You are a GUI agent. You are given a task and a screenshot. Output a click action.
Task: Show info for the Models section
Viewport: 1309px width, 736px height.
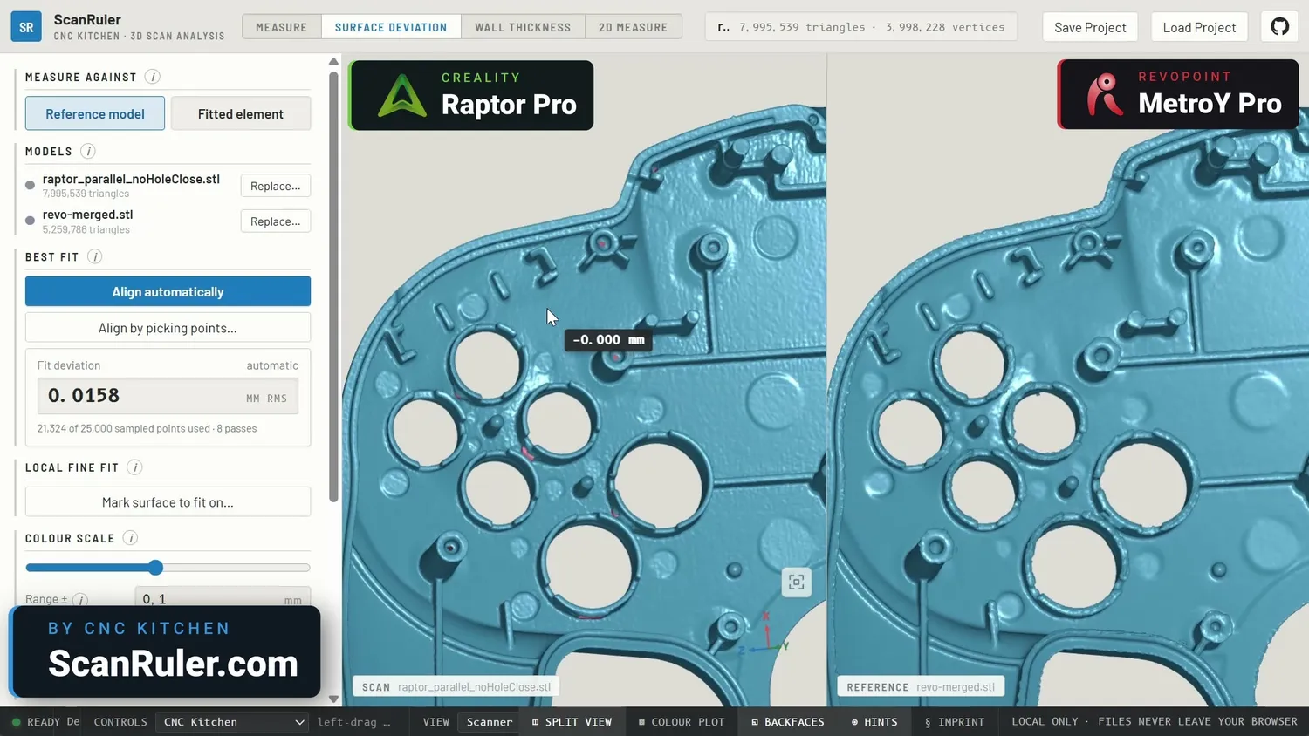point(88,151)
